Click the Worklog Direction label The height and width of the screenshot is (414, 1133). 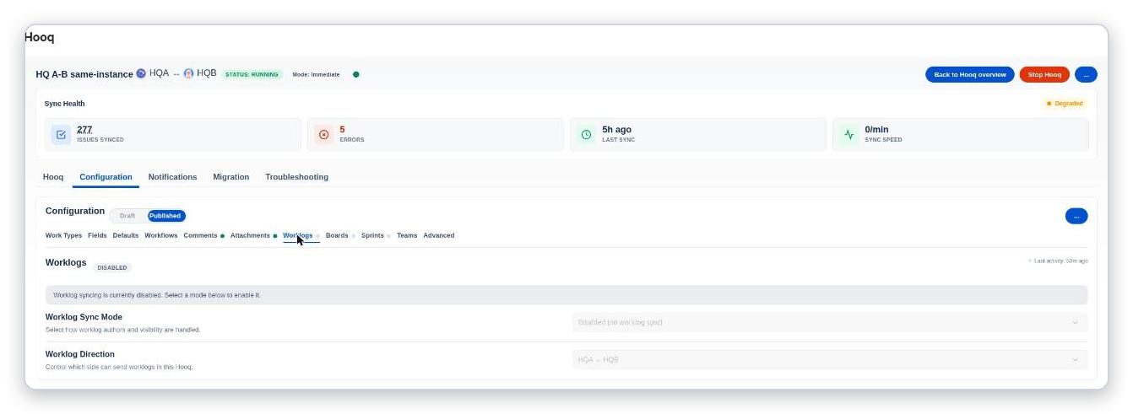[x=80, y=354]
